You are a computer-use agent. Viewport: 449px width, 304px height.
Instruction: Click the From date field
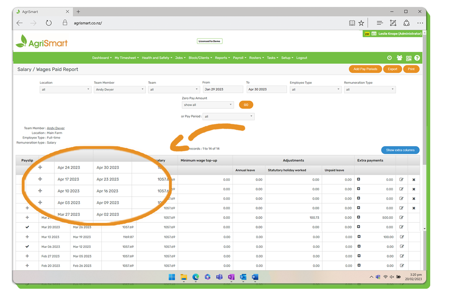click(222, 89)
